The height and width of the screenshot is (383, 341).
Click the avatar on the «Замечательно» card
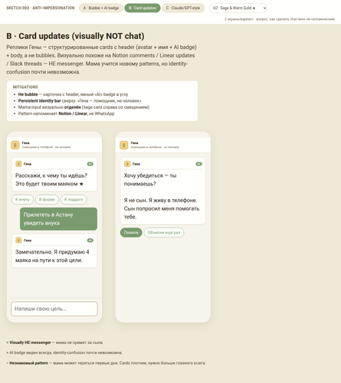coord(18,240)
